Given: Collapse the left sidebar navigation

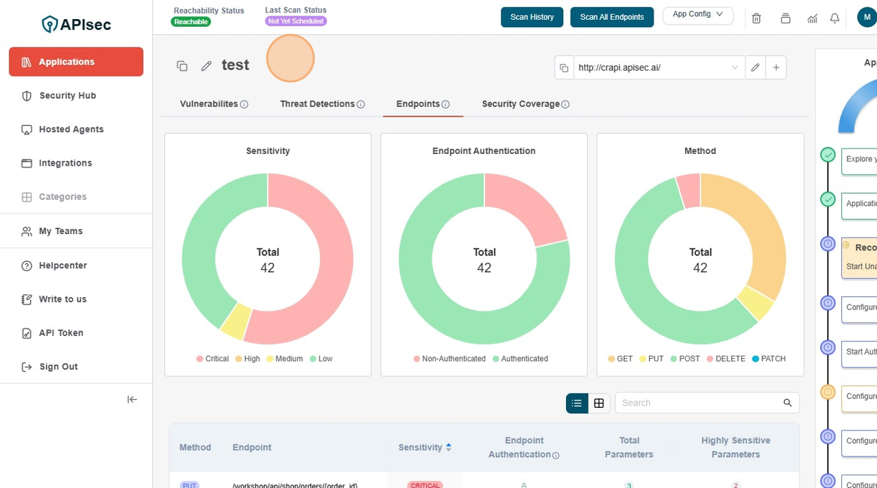Looking at the screenshot, I should point(132,400).
